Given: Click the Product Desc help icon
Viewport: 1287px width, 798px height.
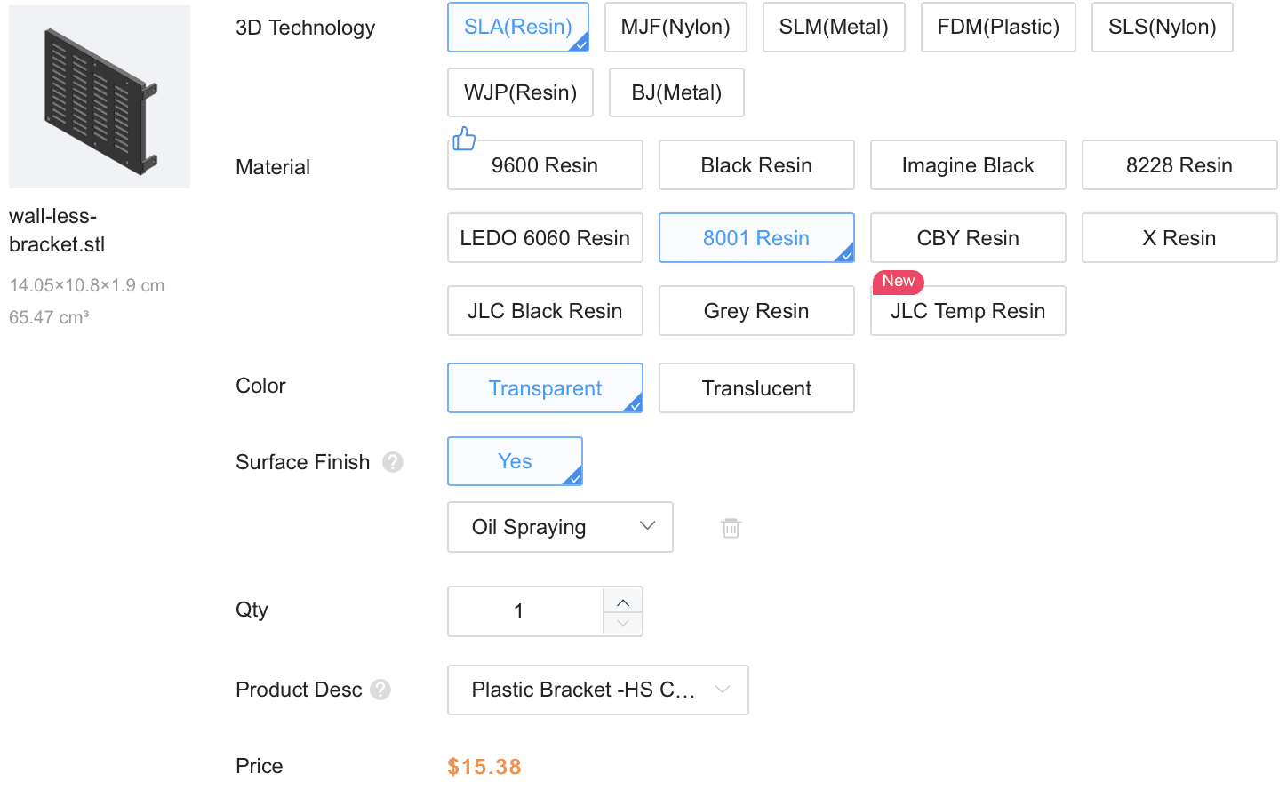Looking at the screenshot, I should click(380, 690).
